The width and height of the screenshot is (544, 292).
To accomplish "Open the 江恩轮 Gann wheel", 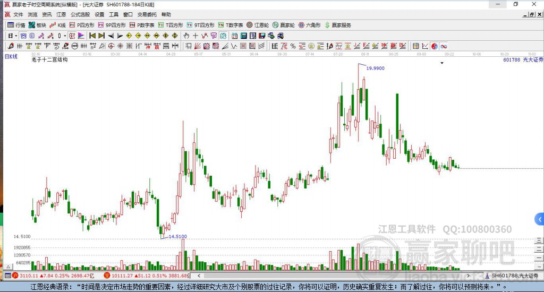I will (x=258, y=25).
